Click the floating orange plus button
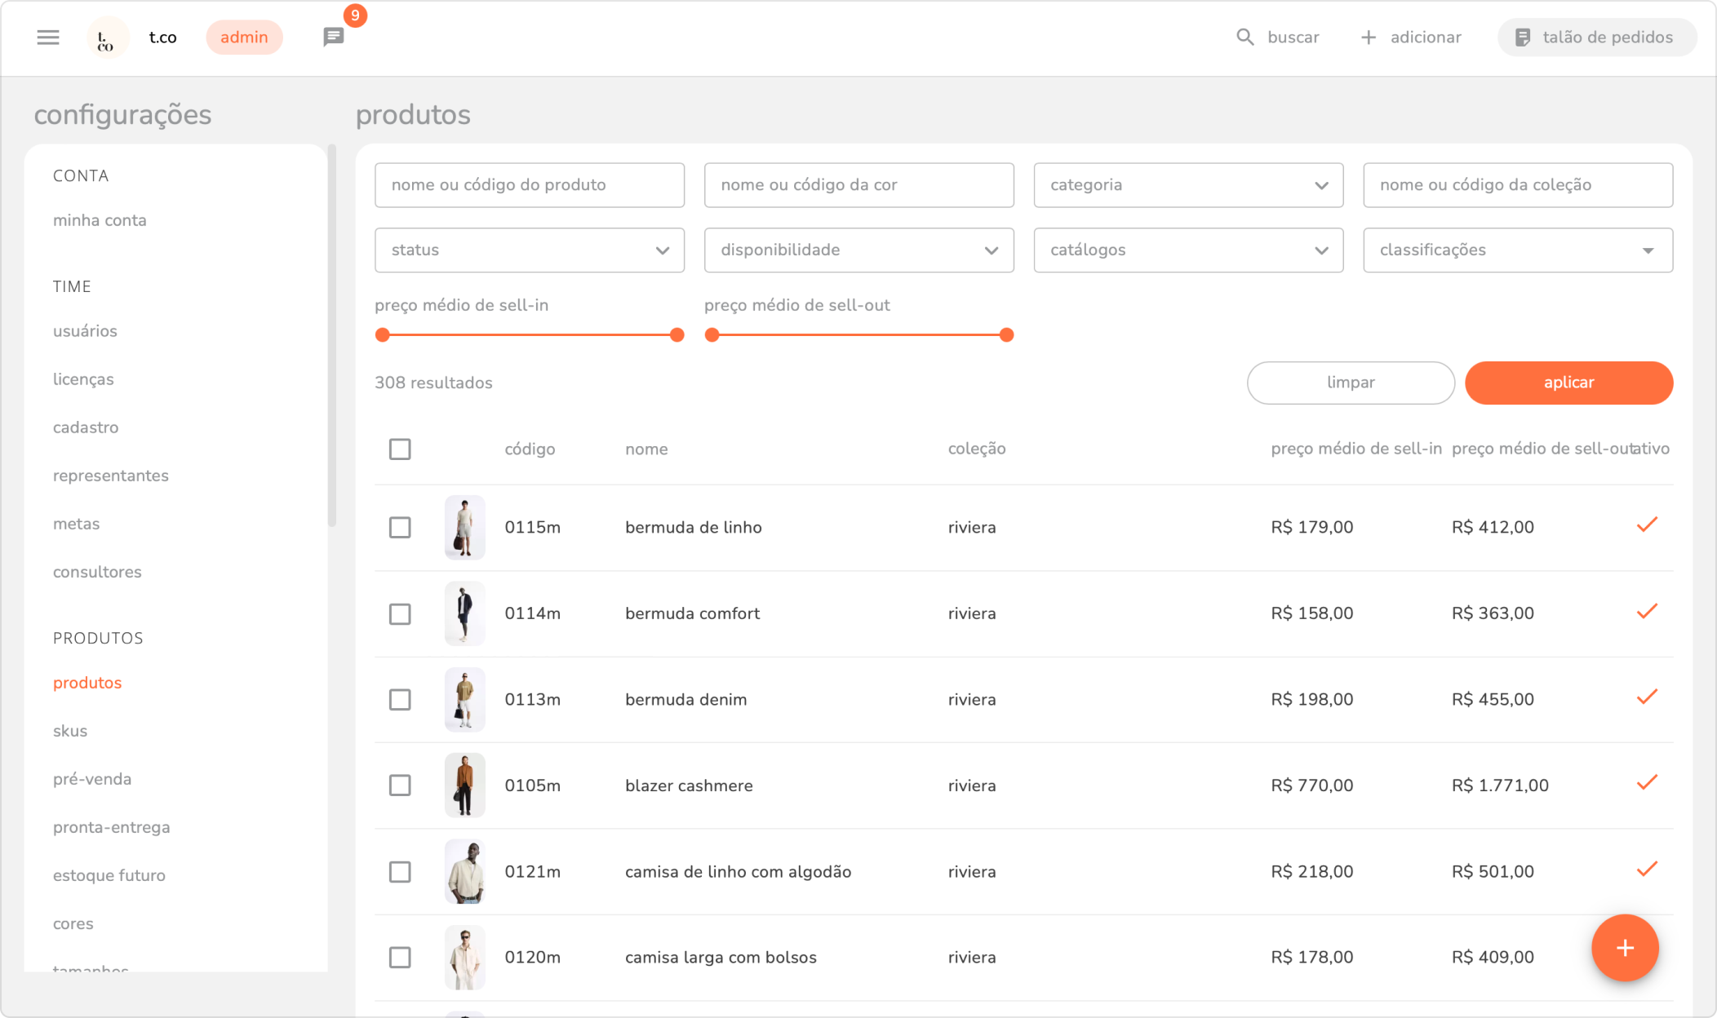 1625,948
